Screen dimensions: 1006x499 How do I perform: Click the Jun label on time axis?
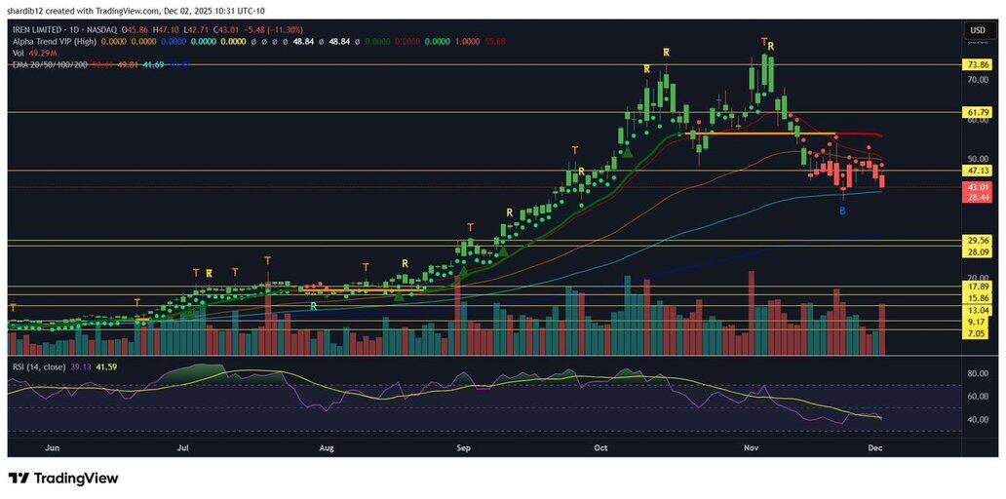tap(53, 448)
